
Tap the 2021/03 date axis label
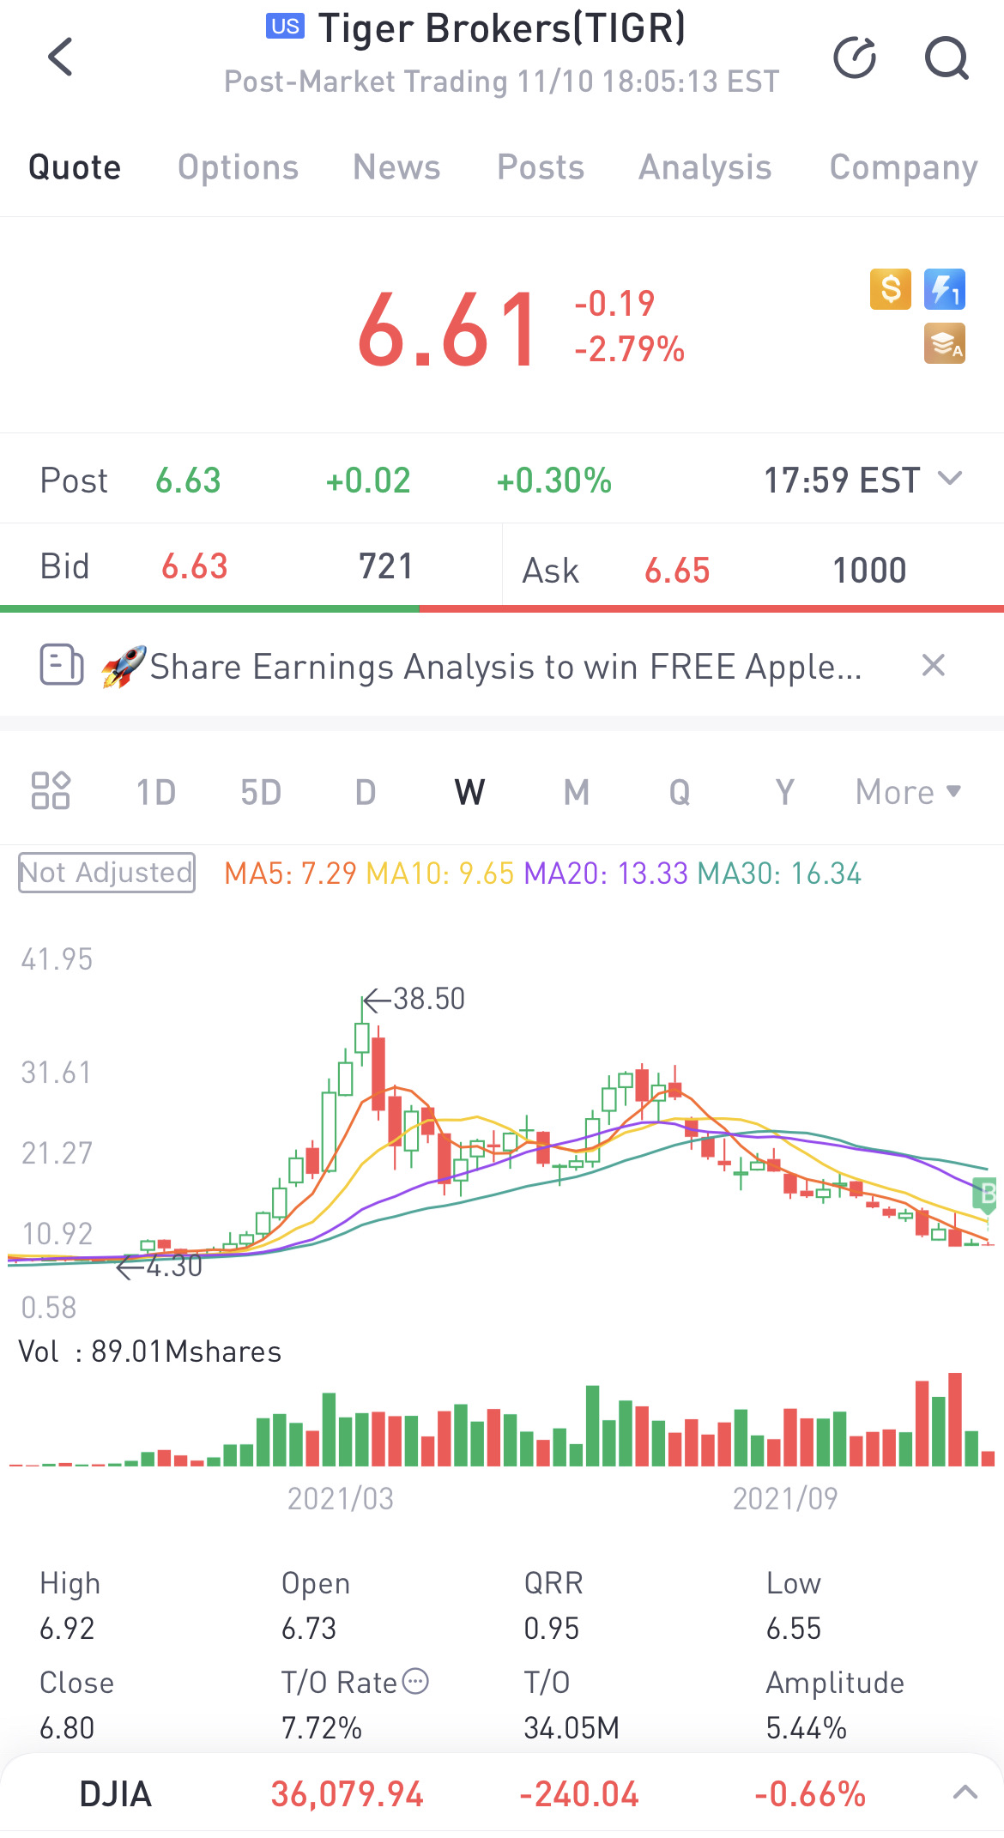click(341, 1498)
